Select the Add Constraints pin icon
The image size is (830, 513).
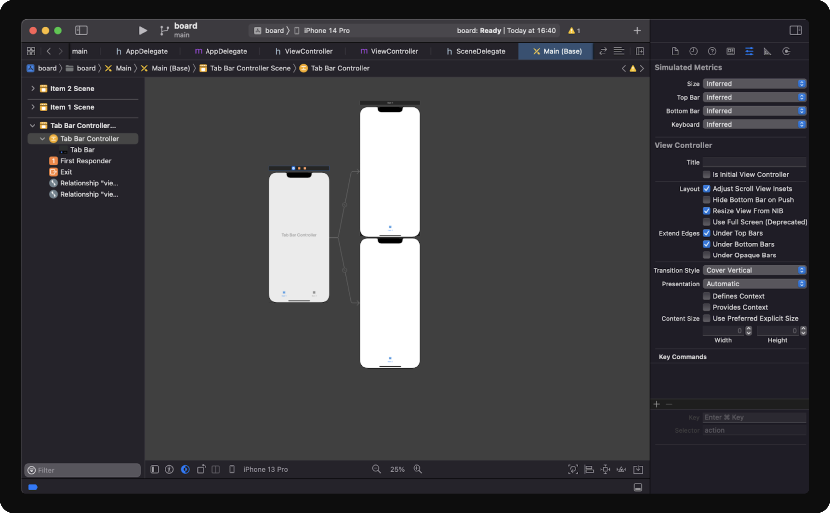(605, 469)
